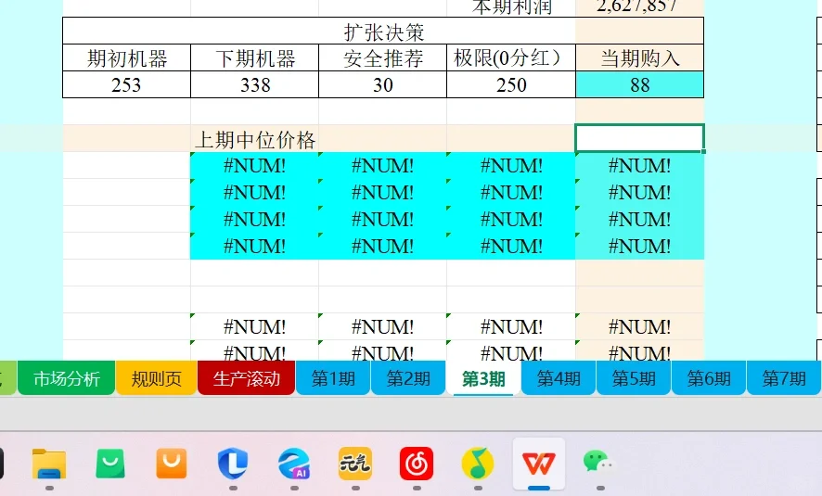
Task: Select the 下期机器 header cell
Action: pyautogui.click(x=255, y=57)
